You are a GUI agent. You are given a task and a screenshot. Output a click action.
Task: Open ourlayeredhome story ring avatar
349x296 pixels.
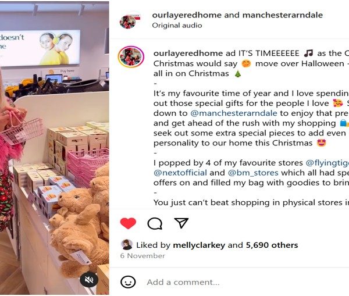point(131,57)
